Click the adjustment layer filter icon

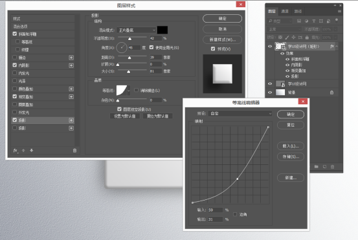pyautogui.click(x=306, y=21)
